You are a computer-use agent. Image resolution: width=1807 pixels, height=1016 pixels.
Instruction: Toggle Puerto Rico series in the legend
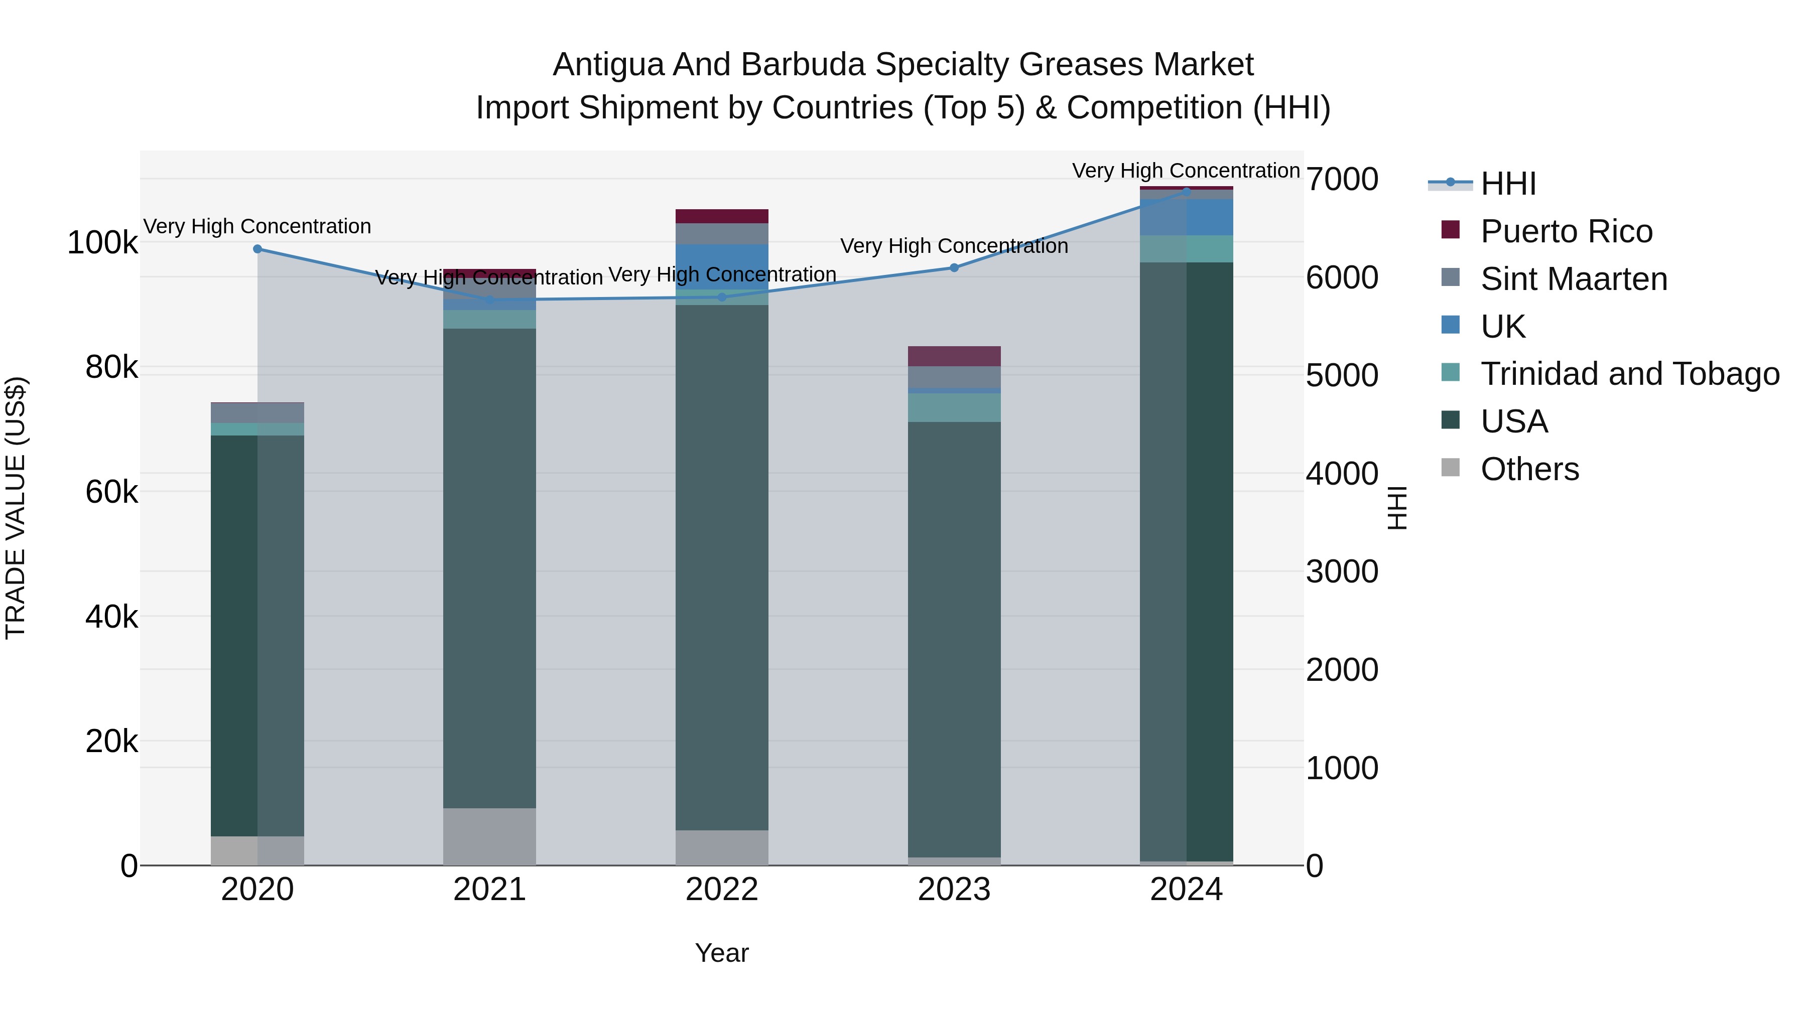1546,231
